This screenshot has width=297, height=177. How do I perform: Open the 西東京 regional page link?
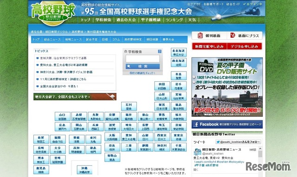click(162, 135)
